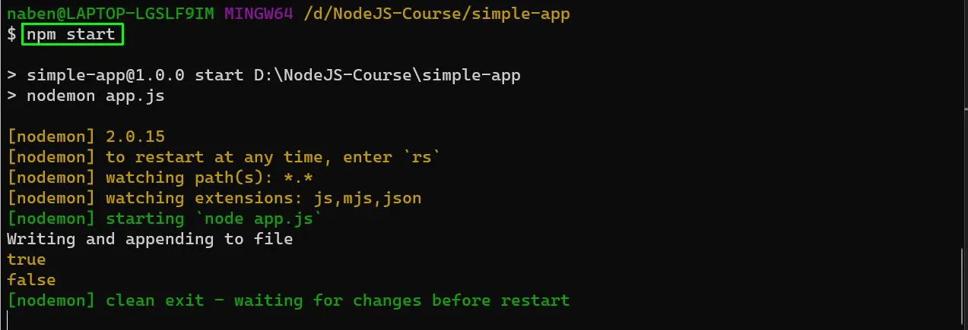The image size is (968, 330).
Task: Click the watching extensions js,mjs,json line
Action: coord(214,198)
